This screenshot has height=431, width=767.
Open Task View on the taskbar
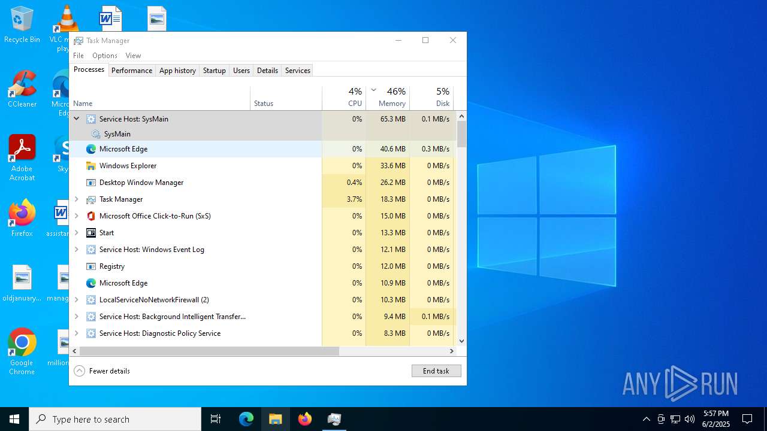pyautogui.click(x=216, y=419)
